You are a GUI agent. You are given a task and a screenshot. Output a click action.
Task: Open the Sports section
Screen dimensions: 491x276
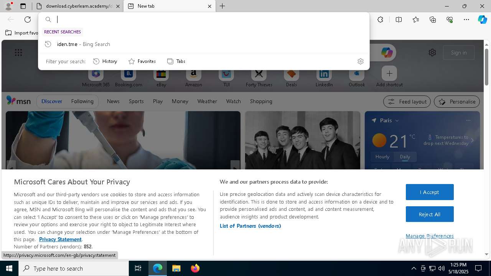[x=136, y=101]
